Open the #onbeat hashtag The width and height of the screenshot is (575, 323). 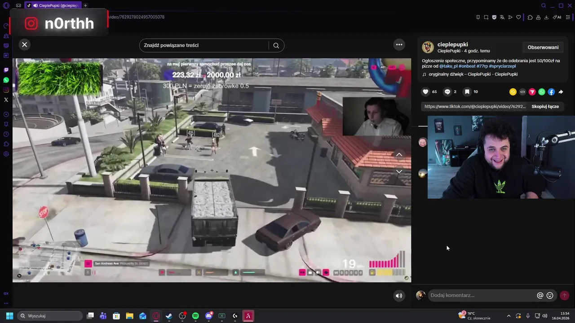467,66
